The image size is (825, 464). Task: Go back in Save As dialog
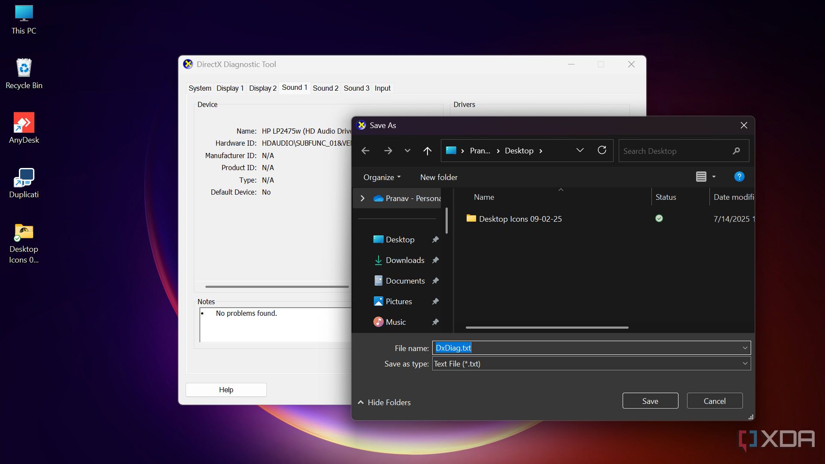366,151
